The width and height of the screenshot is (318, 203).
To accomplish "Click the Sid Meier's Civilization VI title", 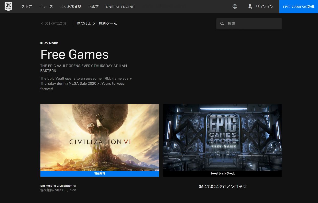I will coord(58,186).
